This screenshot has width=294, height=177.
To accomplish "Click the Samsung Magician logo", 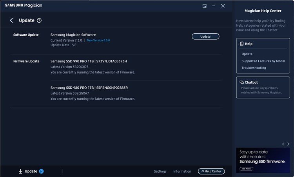I will click(24, 5).
